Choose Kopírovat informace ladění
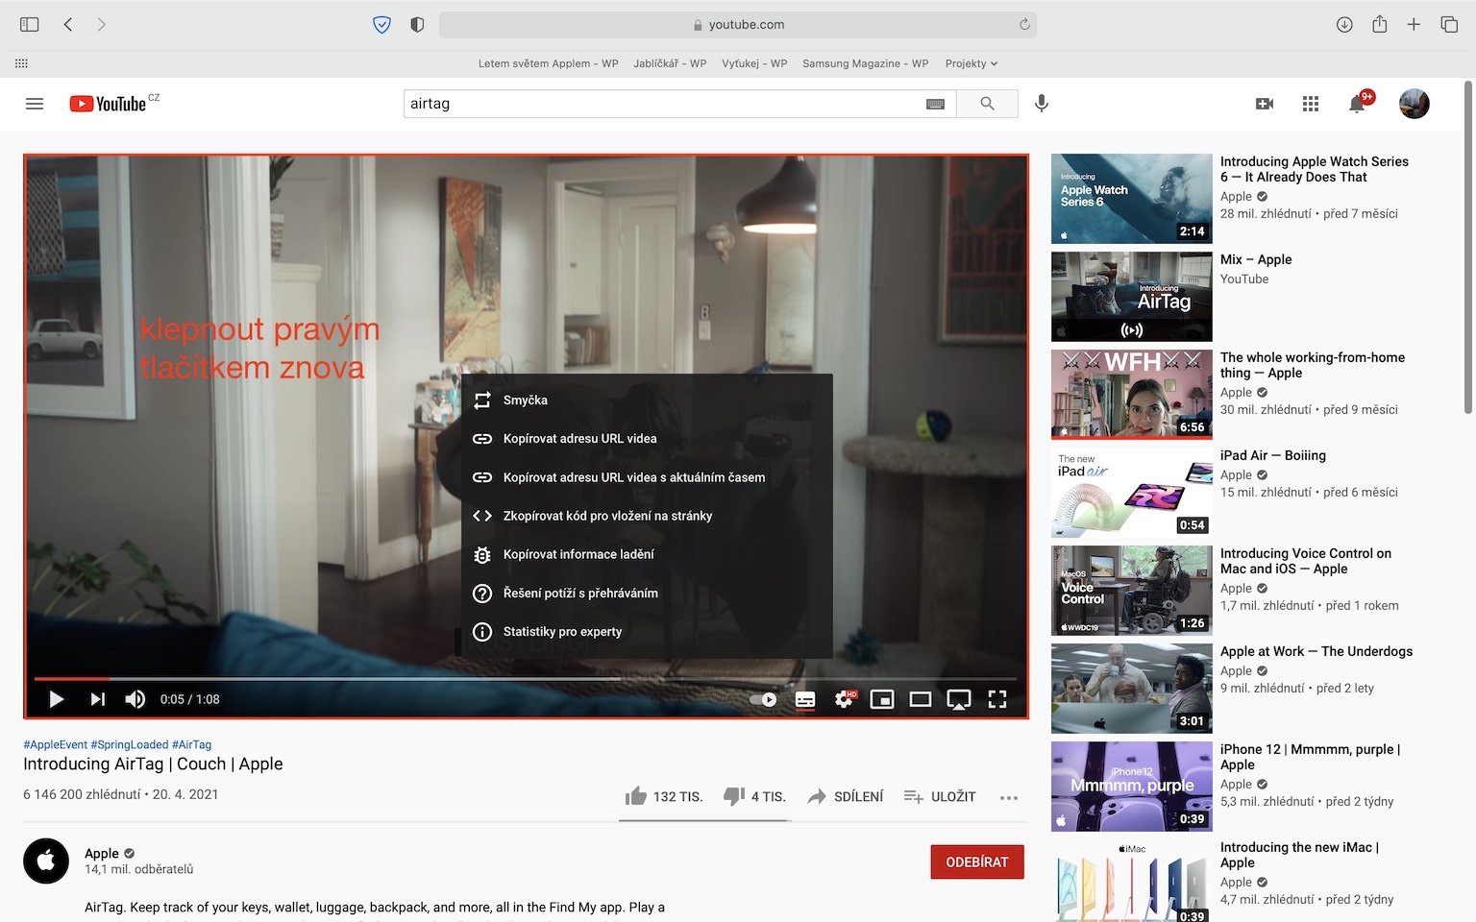1476x922 pixels. [x=647, y=554]
